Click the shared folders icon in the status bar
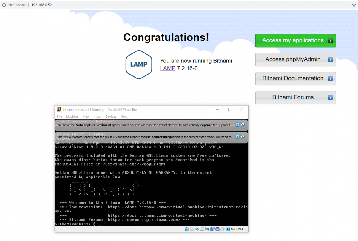358x241 pixels. (202, 229)
